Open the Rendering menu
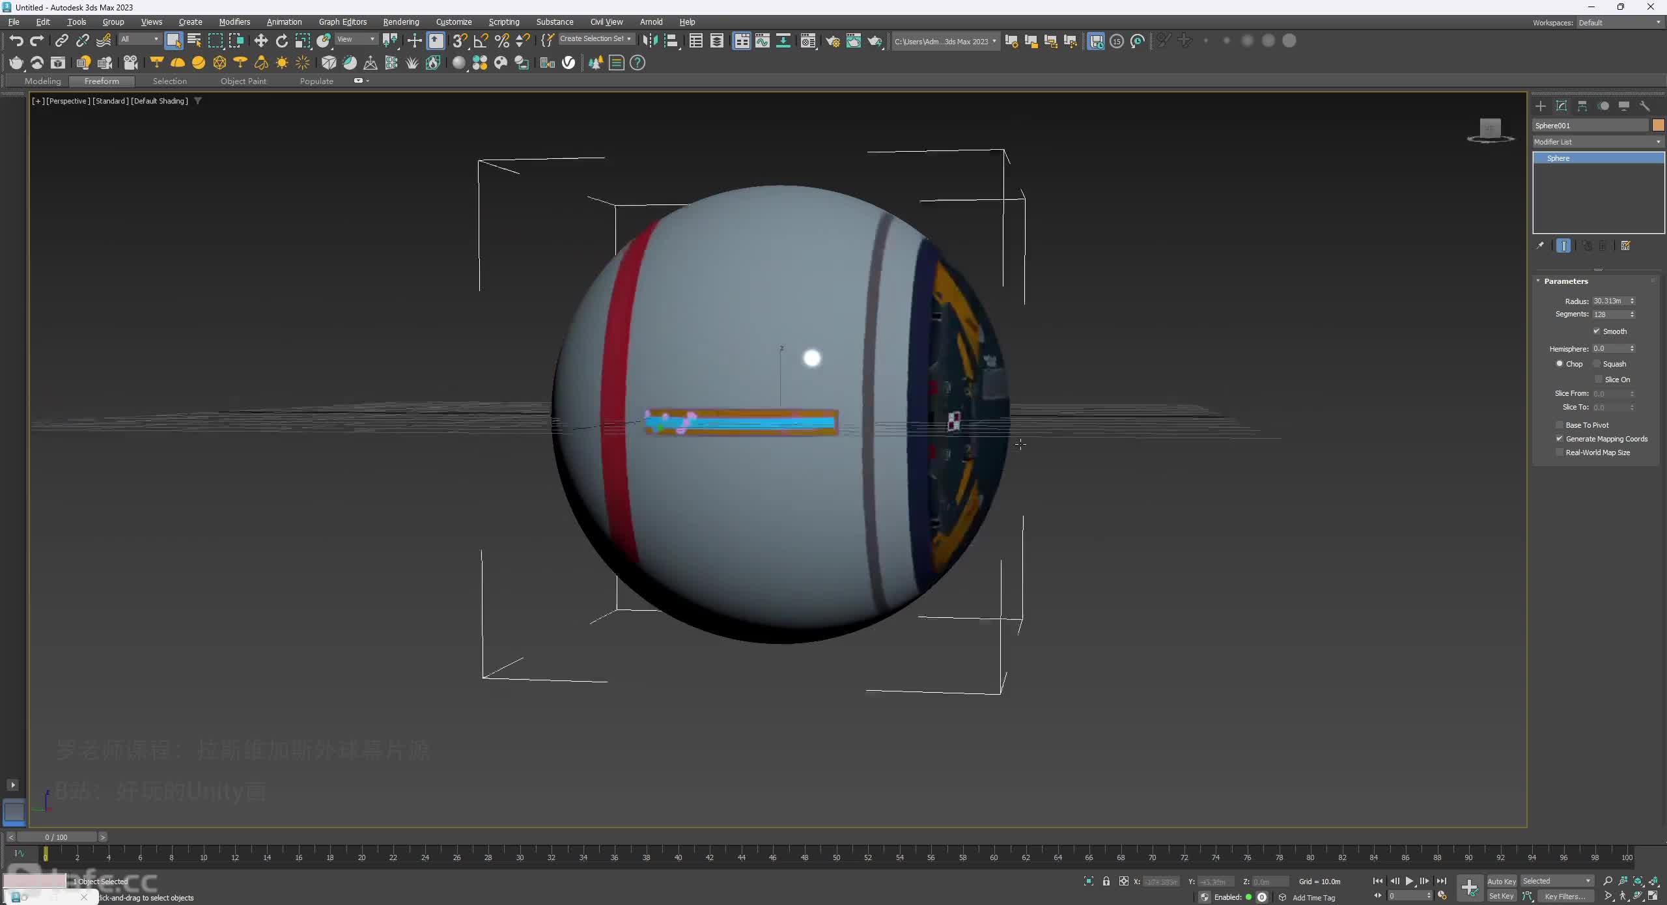This screenshot has width=1667, height=905. 401,22
